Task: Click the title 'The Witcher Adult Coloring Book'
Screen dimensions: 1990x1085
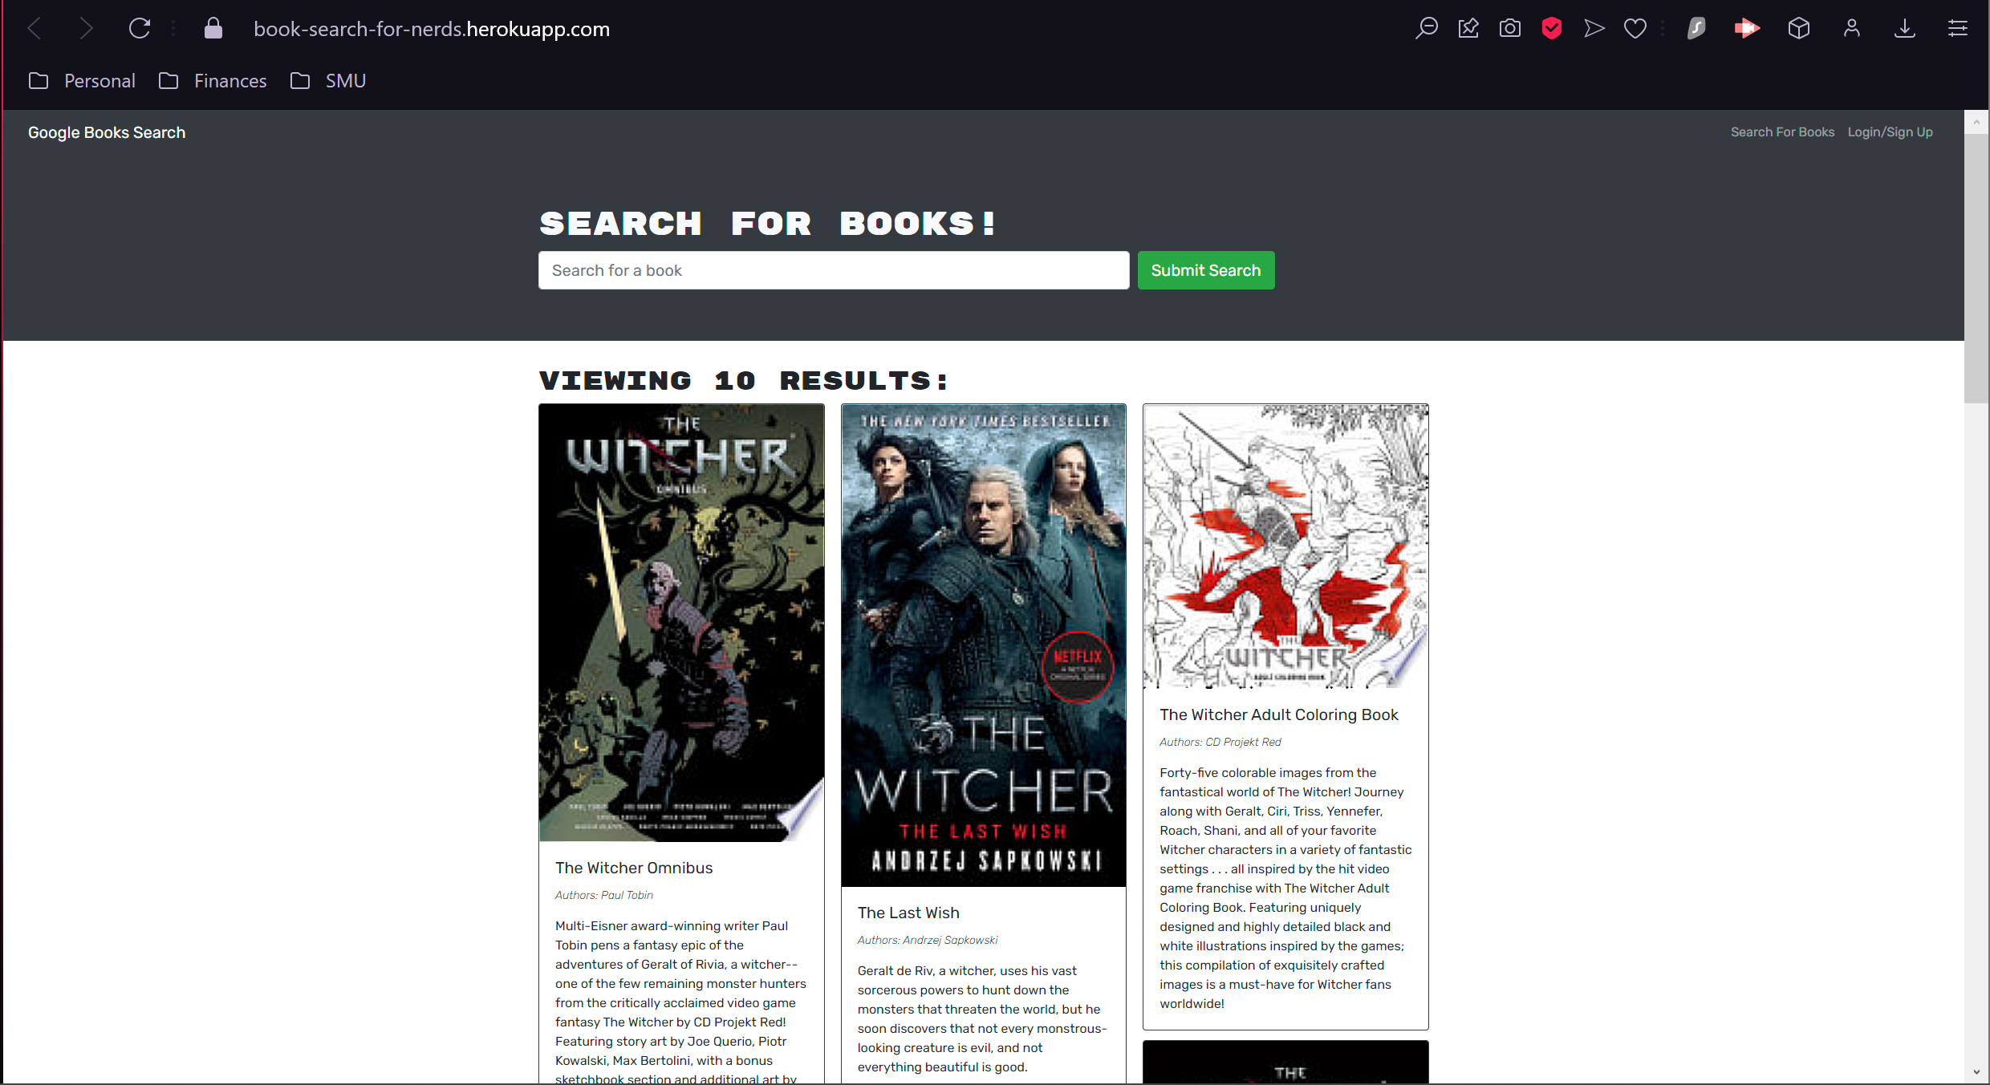Action: 1279,715
